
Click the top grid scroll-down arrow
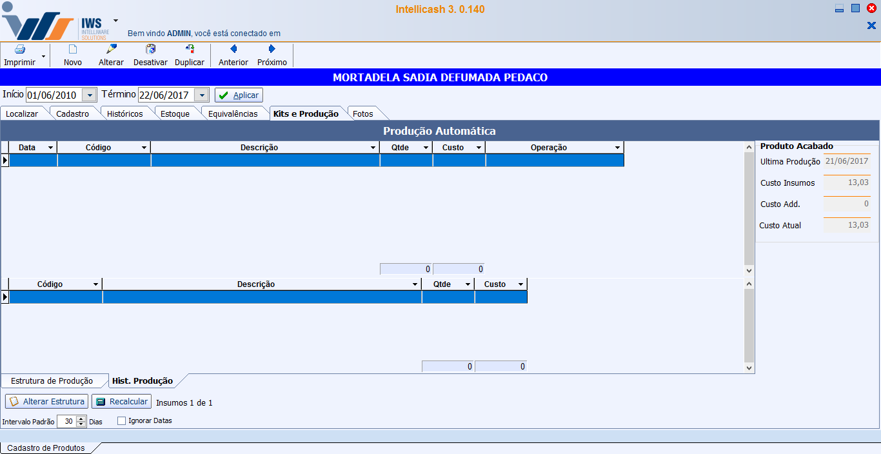point(749,270)
